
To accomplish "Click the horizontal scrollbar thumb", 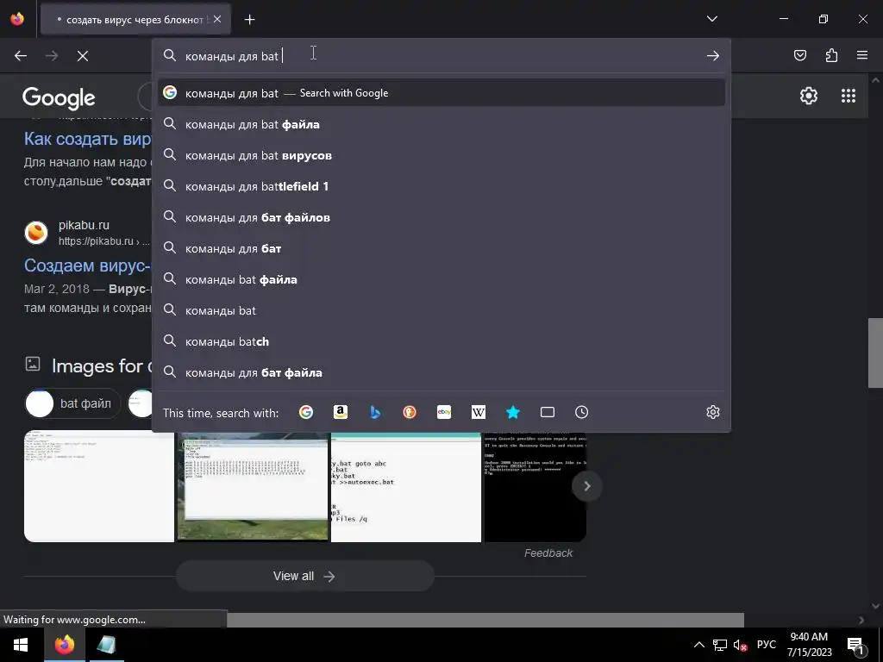I will (485, 620).
